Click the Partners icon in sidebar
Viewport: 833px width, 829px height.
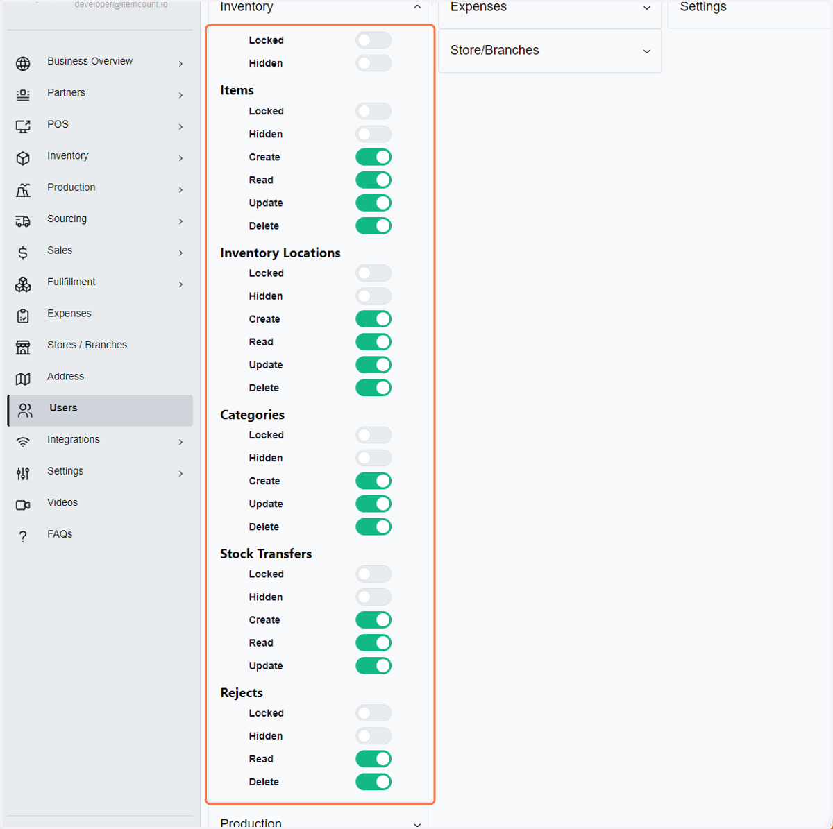click(23, 95)
